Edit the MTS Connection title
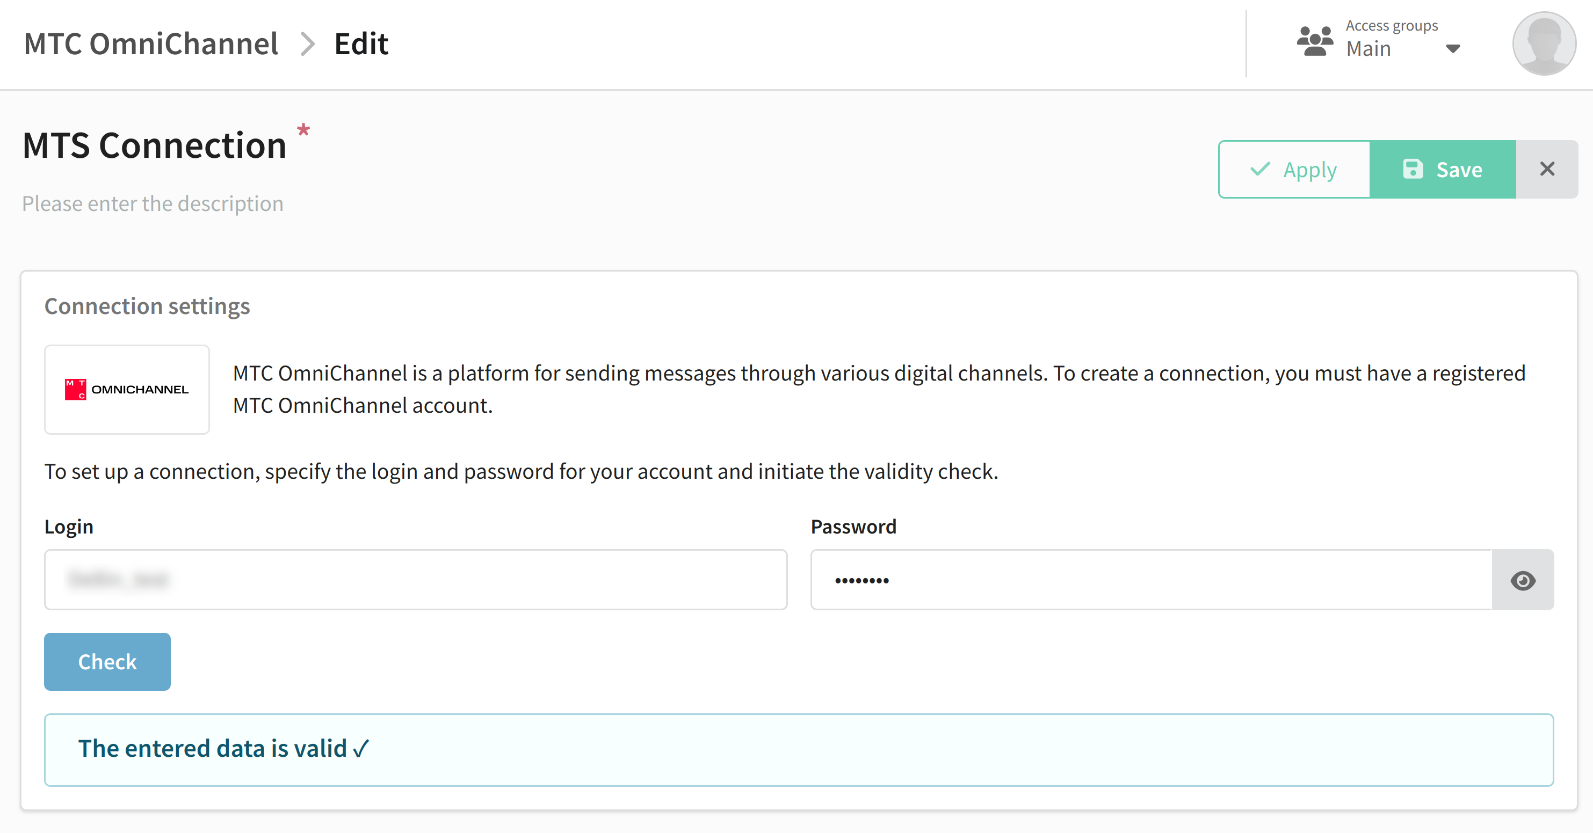The height and width of the screenshot is (833, 1593). coord(155,146)
